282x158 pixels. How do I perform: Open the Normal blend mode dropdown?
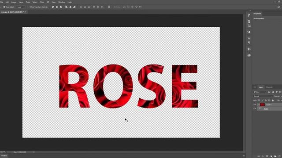263,96
